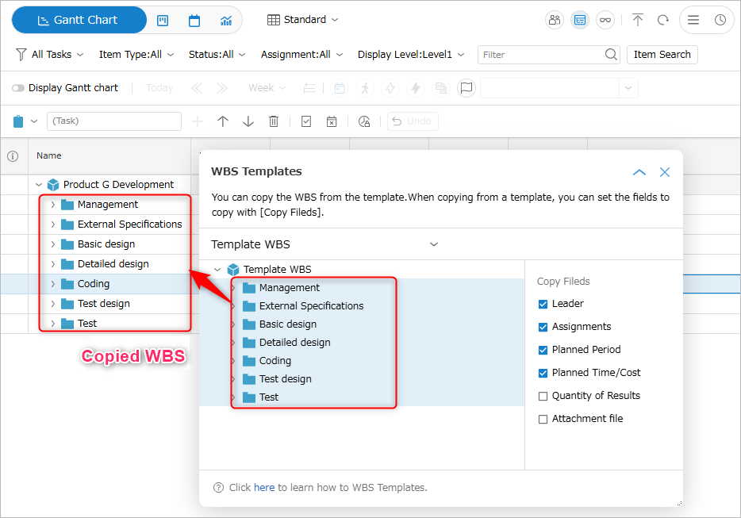
Task: Click the Item Search button
Action: click(x=662, y=55)
